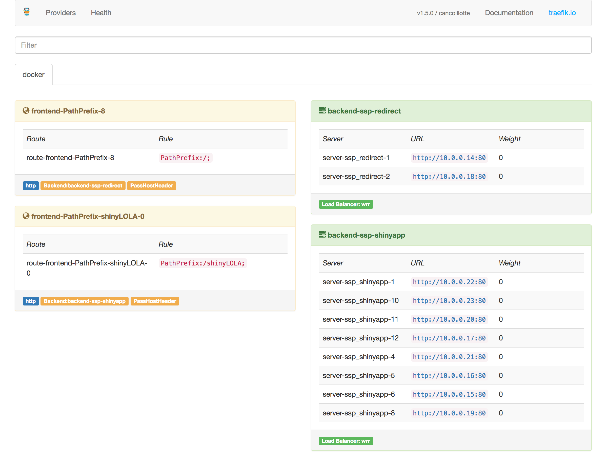608x460 pixels.
Task: Click the Load Balancer: wrr badge on backend-ssp-redirect
Action: pyautogui.click(x=346, y=204)
